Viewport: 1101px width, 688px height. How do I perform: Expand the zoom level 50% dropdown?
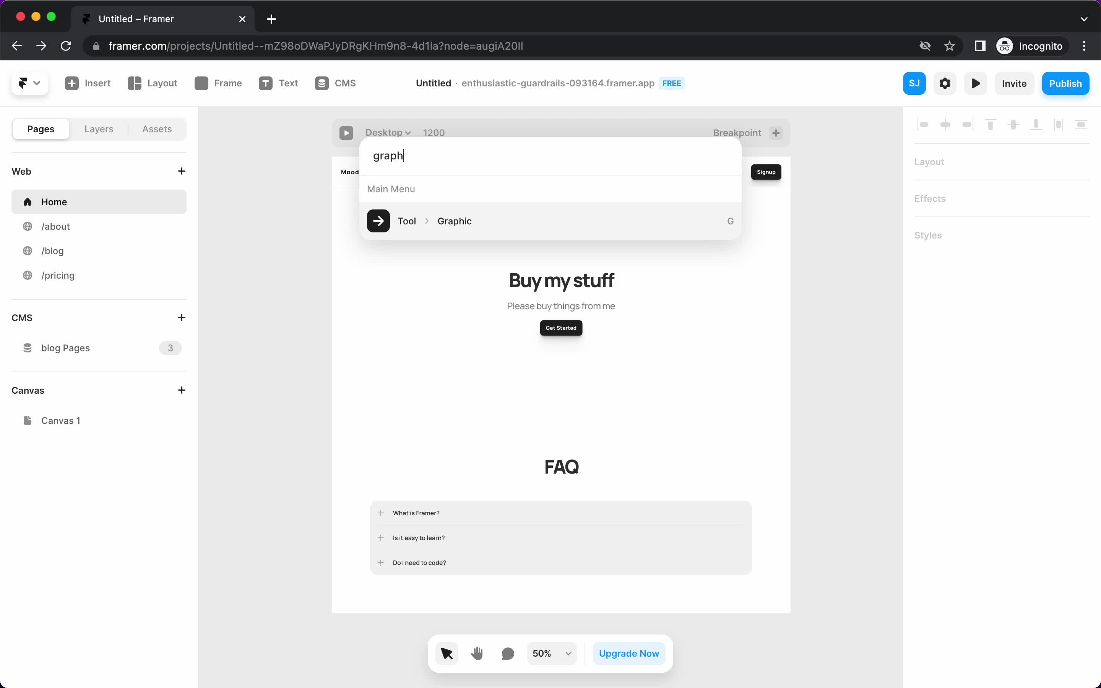pos(569,653)
